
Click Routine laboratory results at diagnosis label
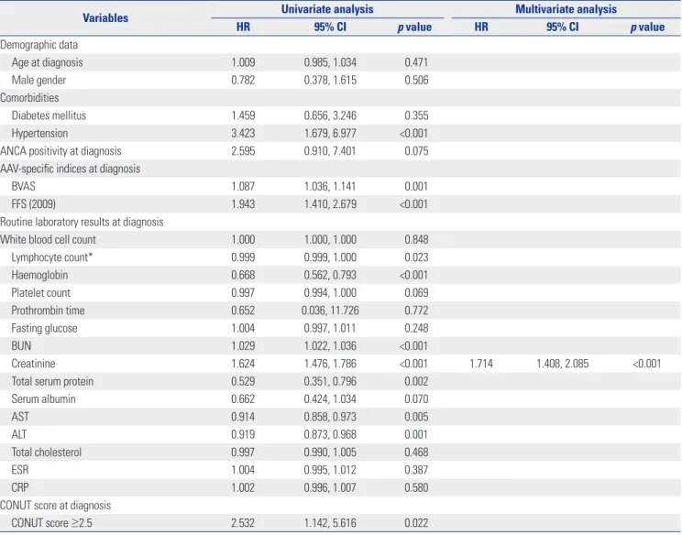coord(82,222)
